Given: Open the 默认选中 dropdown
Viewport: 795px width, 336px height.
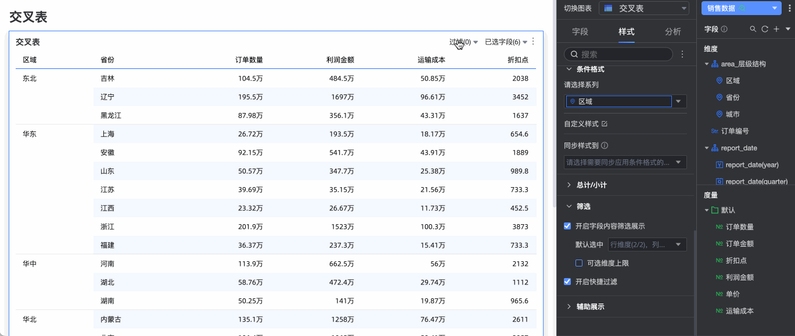Looking at the screenshot, I should coord(647,244).
